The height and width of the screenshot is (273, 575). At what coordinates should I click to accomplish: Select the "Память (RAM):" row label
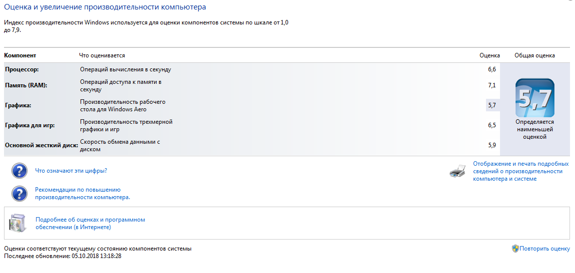[x=26, y=85]
